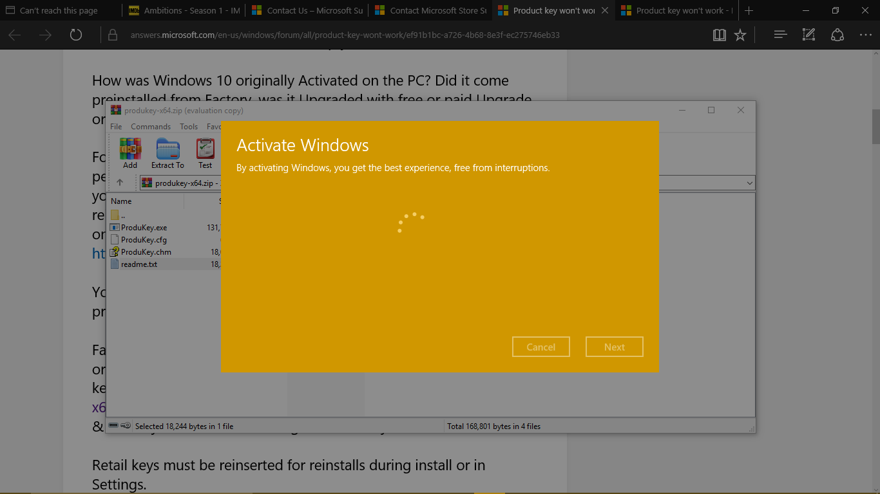Add page to favorites star

click(740, 35)
